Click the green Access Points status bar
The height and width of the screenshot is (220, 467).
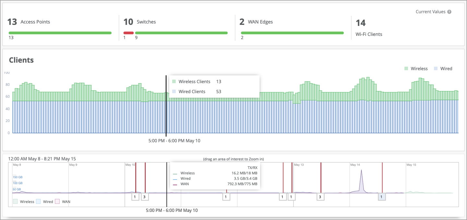pyautogui.click(x=60, y=33)
